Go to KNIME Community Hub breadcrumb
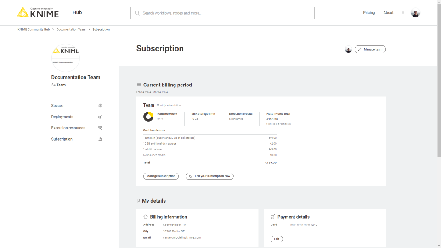 coord(34,29)
